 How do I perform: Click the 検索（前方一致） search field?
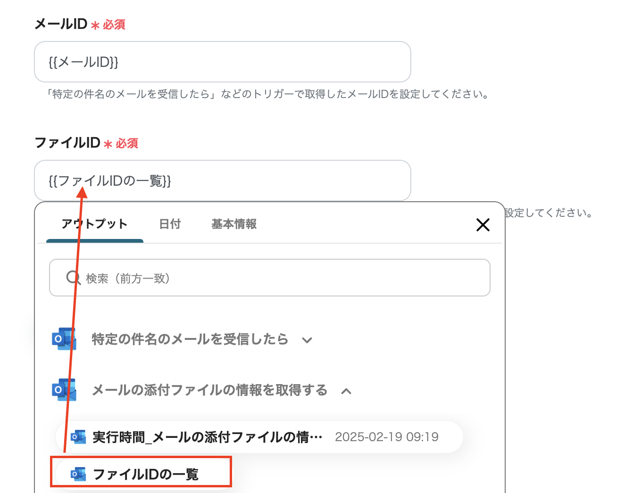278,278
